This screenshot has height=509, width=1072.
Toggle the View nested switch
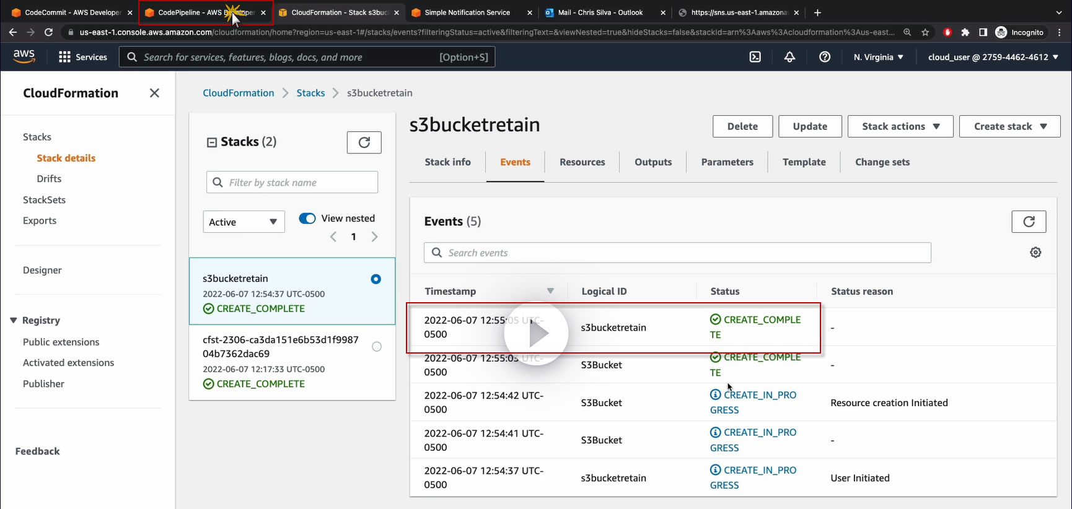click(307, 218)
